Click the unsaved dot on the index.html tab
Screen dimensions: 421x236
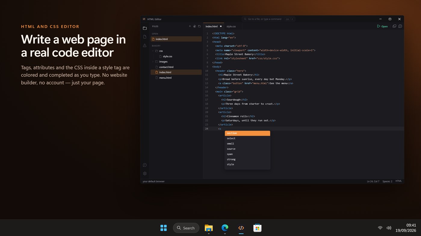pyautogui.click(x=221, y=26)
